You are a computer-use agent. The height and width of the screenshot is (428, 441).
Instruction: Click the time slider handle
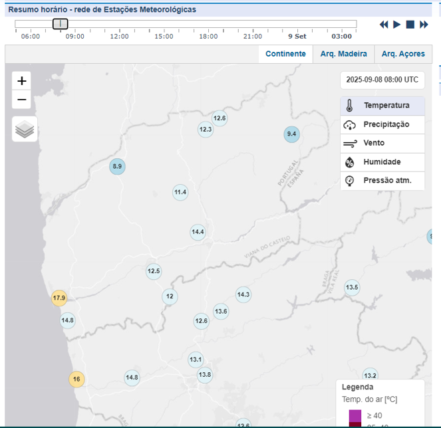point(60,24)
